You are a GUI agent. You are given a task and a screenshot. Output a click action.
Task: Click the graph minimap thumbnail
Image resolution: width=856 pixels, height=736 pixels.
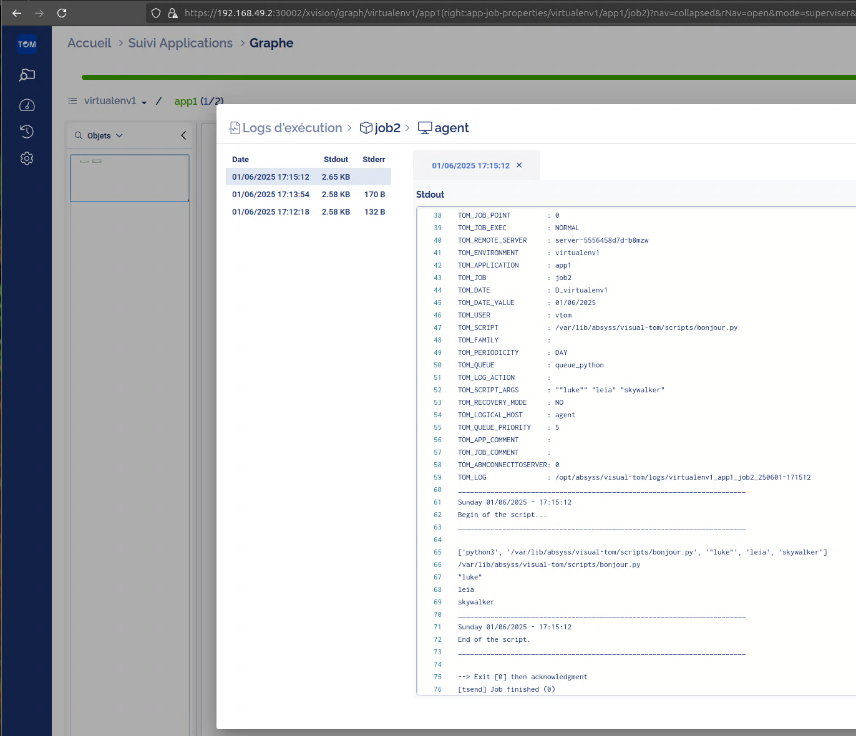coord(130,178)
